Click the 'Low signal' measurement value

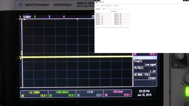[150, 64]
